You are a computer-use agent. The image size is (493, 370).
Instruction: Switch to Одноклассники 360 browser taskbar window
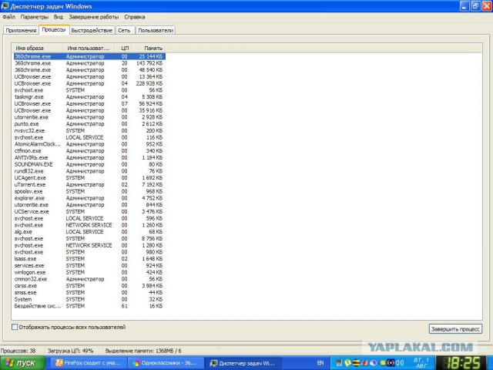(165, 363)
